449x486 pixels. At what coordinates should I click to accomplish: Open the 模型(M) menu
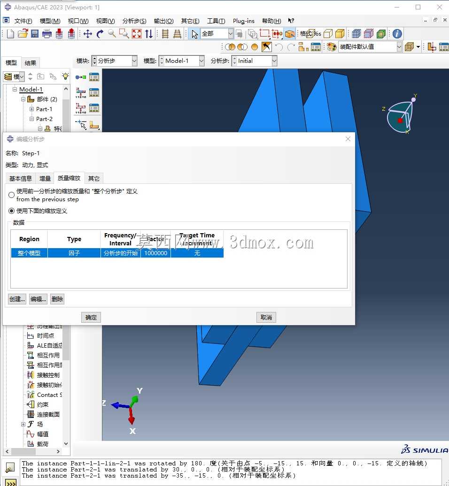[x=50, y=21]
